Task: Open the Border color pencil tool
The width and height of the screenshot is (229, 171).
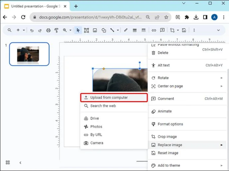Action: coord(126,30)
